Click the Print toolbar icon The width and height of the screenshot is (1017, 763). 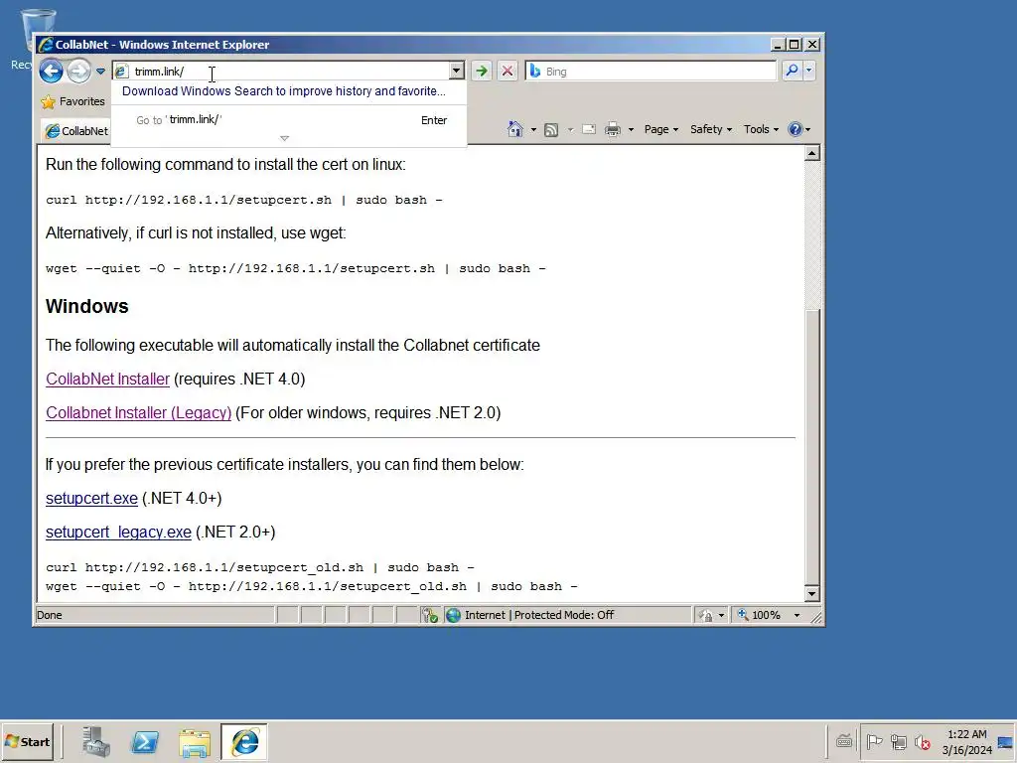[x=613, y=129]
